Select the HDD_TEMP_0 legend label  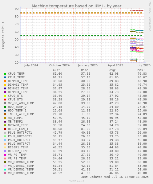click(x=17, y=107)
